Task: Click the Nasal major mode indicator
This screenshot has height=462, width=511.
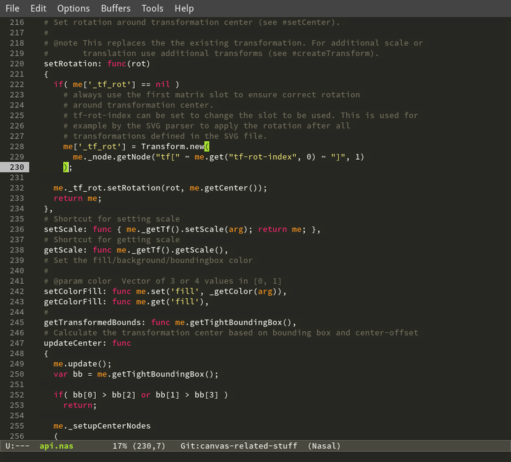Action: pos(324,445)
